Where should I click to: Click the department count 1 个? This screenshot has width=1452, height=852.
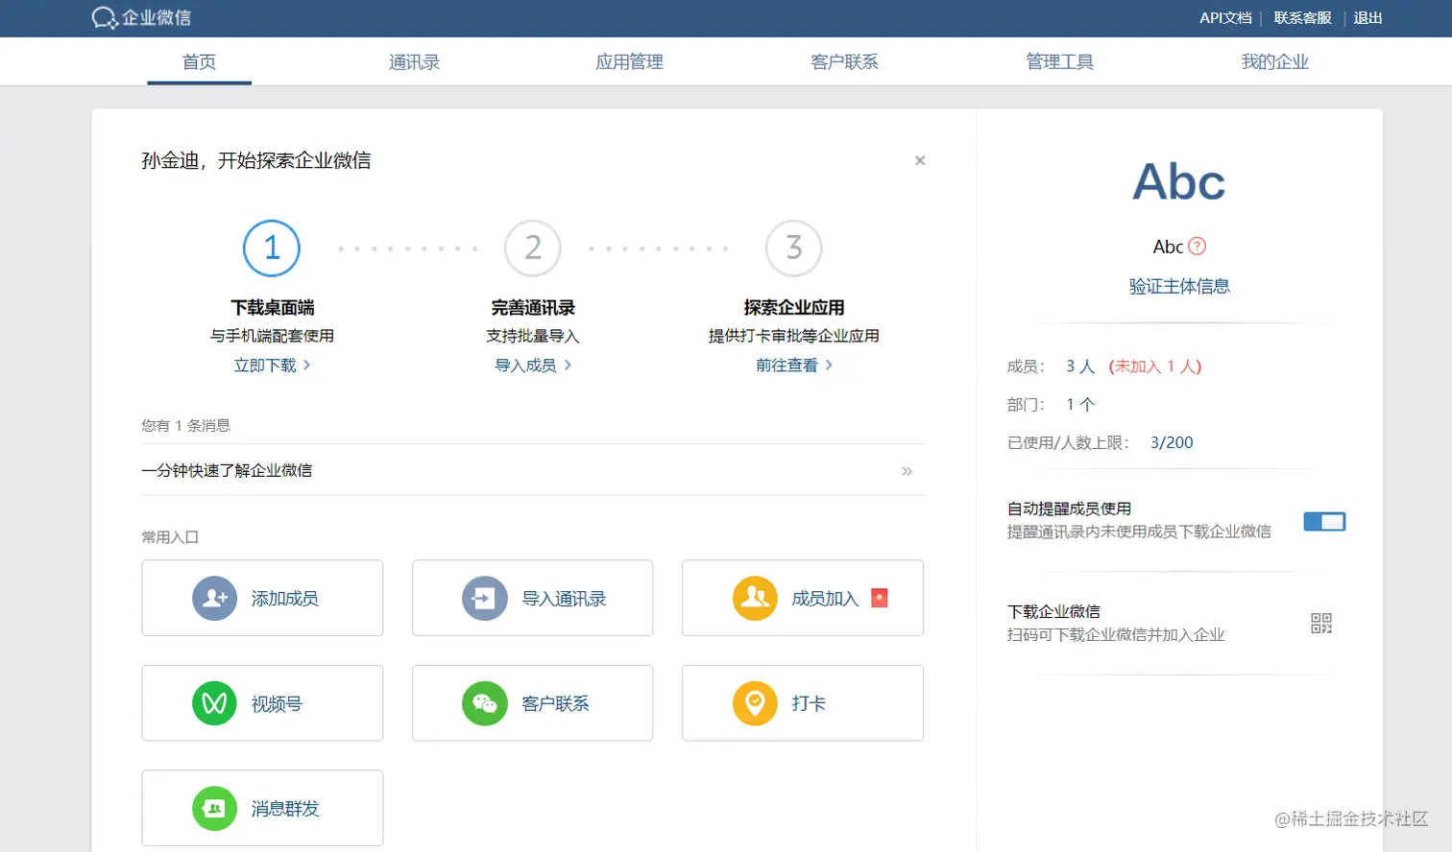pyautogui.click(x=1080, y=404)
